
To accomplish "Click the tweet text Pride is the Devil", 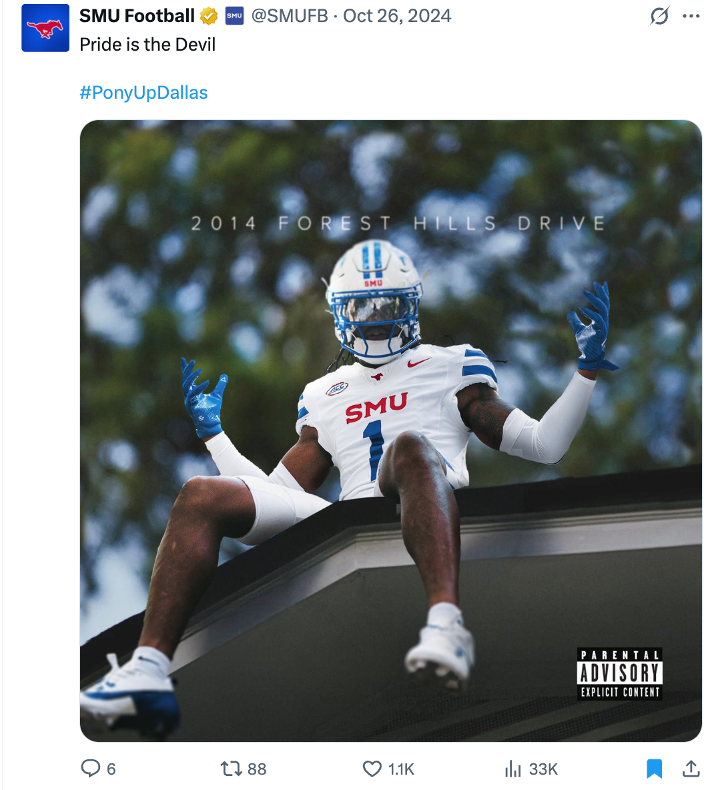I will click(147, 45).
